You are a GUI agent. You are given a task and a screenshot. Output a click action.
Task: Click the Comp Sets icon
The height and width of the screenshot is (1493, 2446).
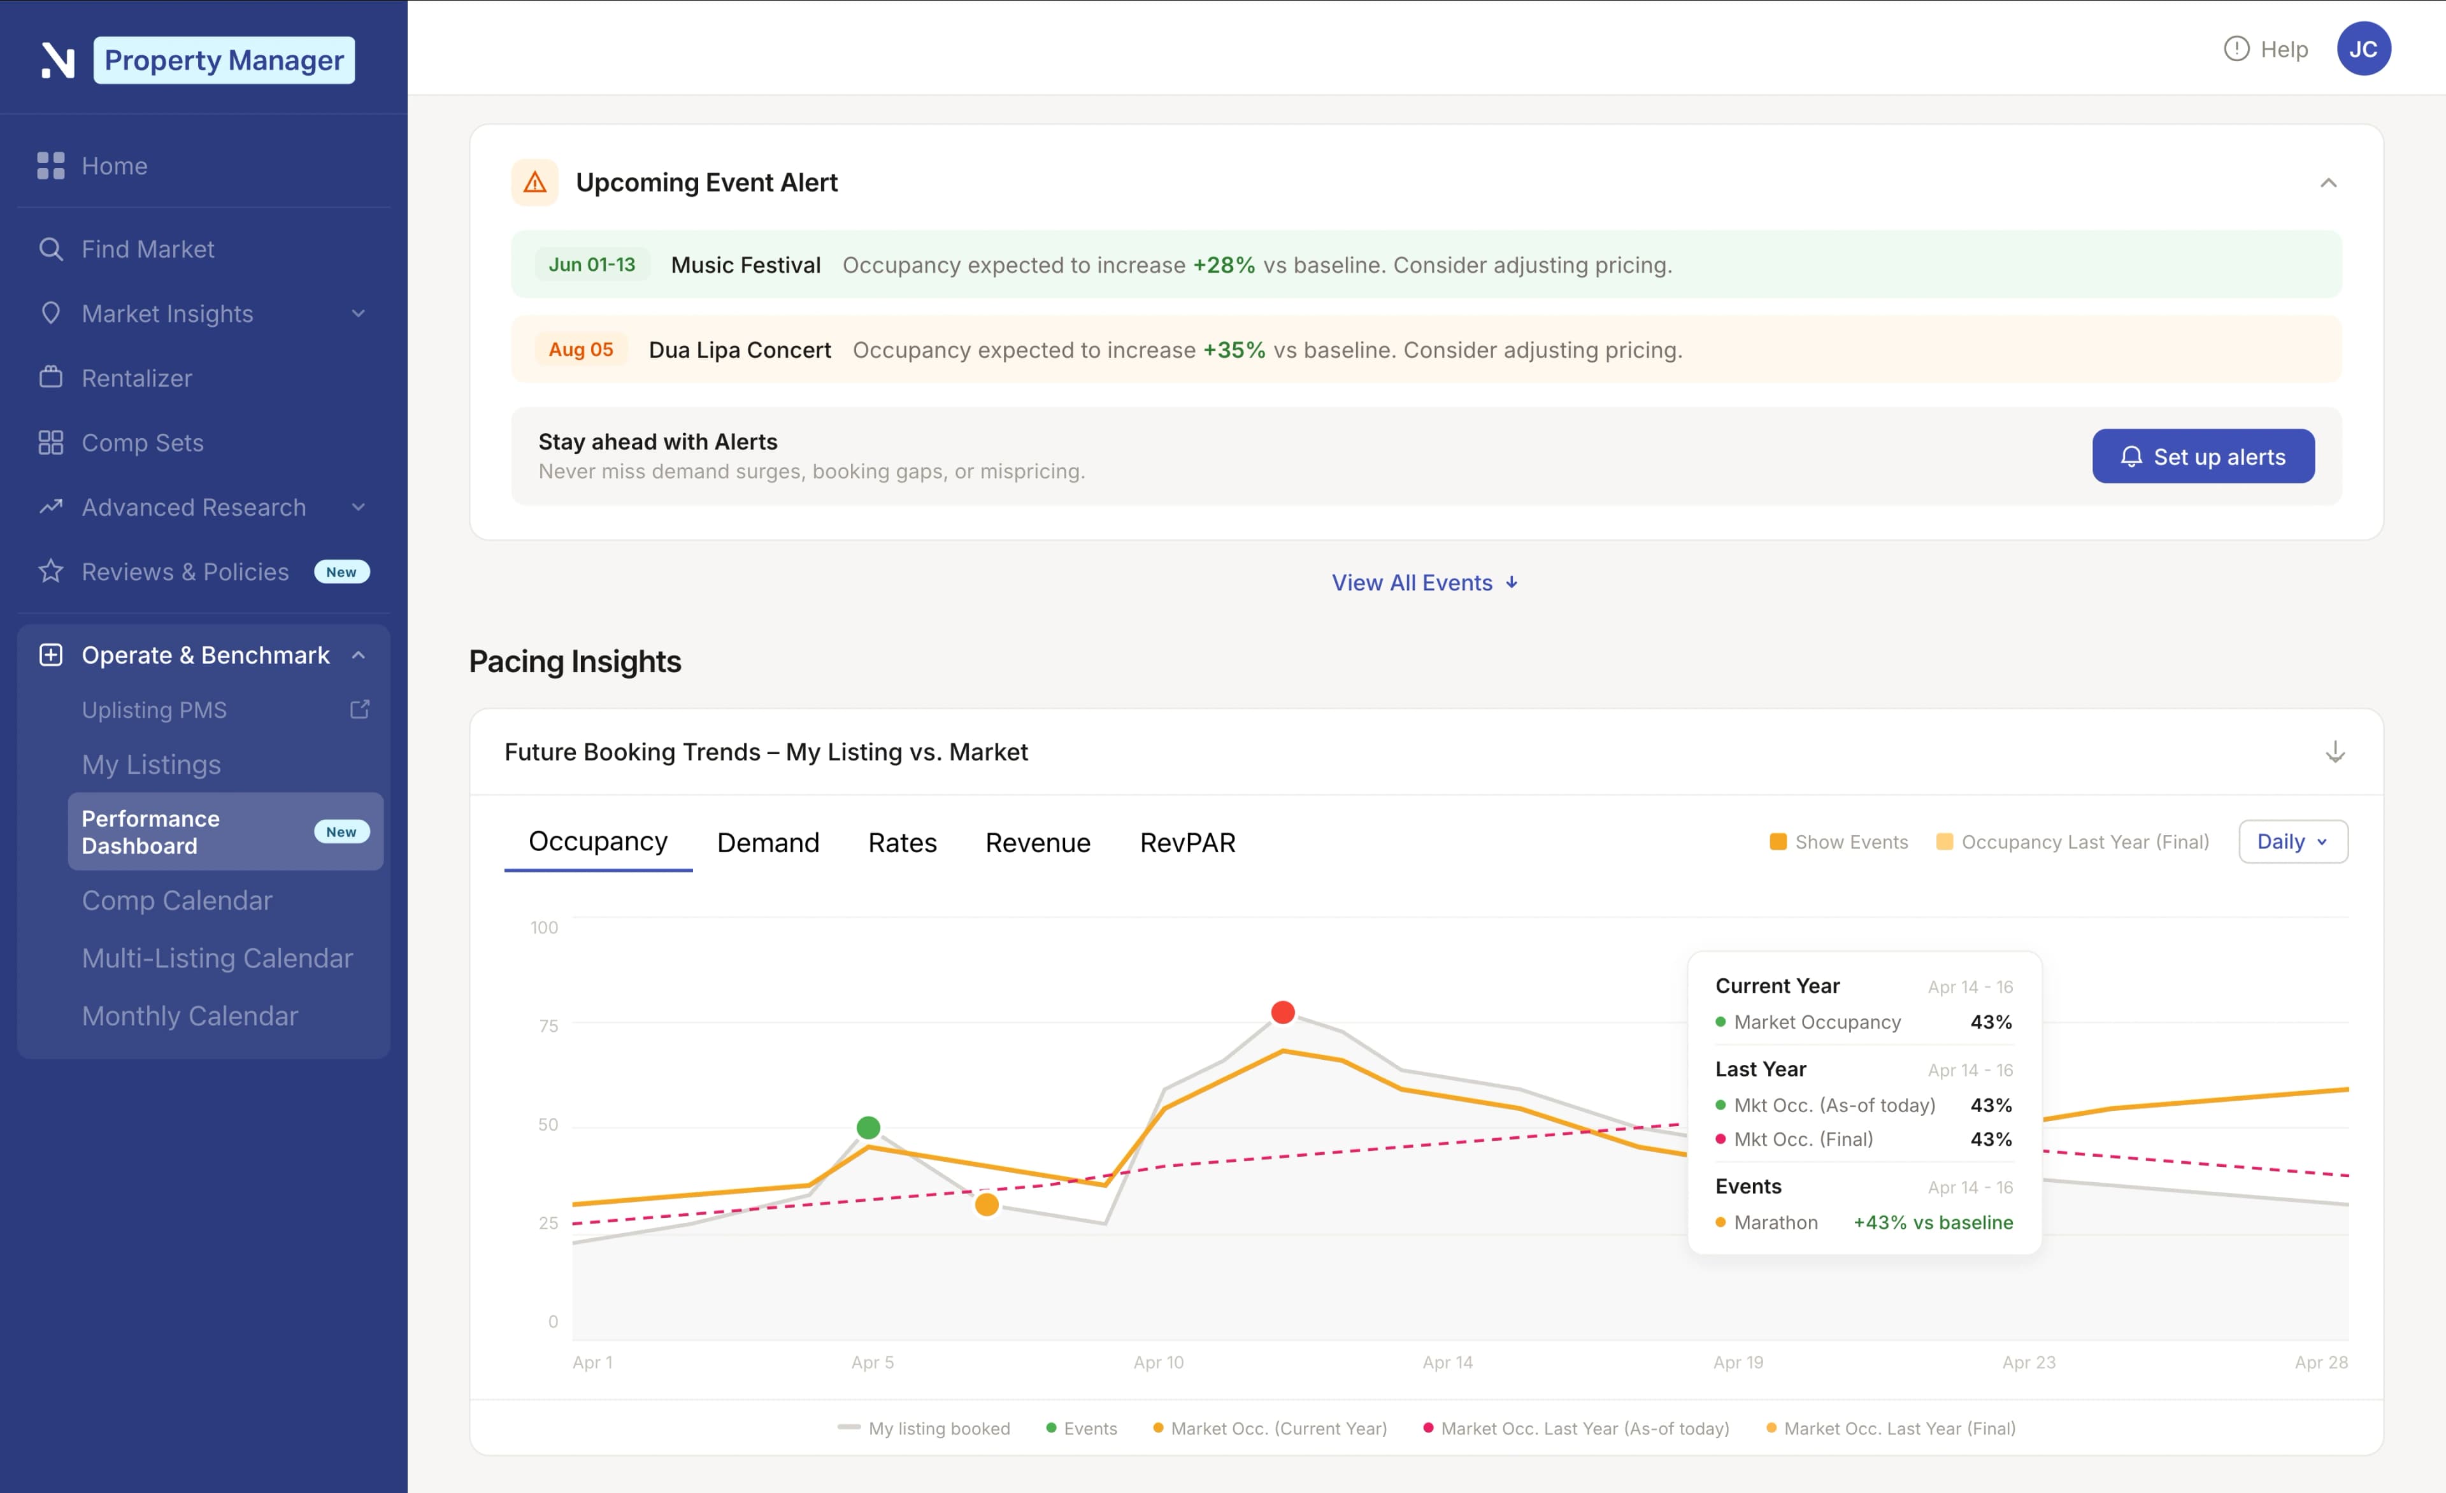click(x=50, y=443)
